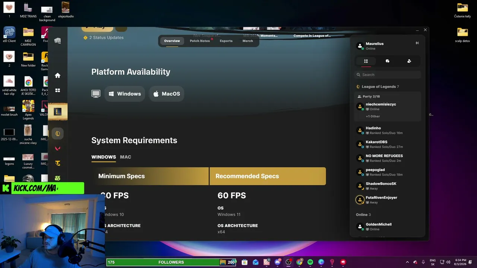The width and height of the screenshot is (477, 268).
Task: Open the taskbar clock showing 6:34 PM
Action: click(x=461, y=262)
